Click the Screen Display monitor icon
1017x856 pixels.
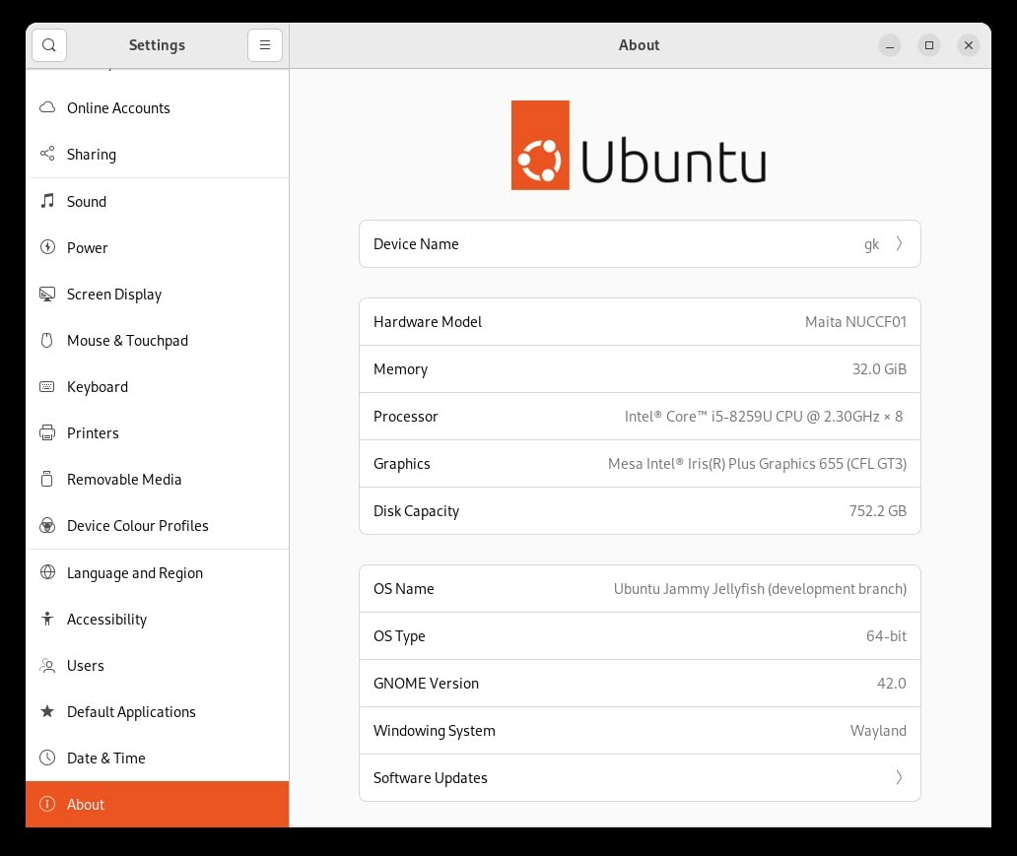(47, 294)
